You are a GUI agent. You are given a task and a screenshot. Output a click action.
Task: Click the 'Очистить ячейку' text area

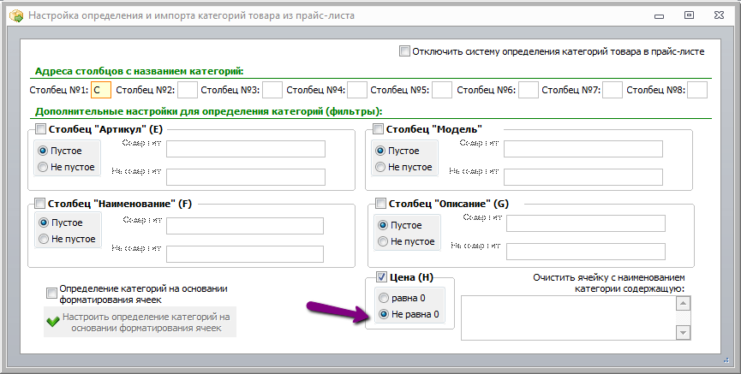569,318
